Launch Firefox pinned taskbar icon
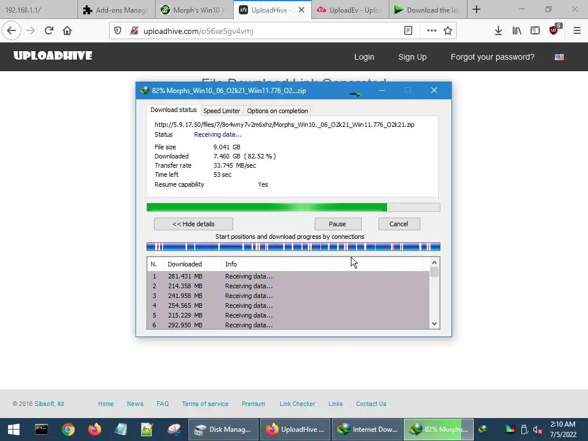This screenshot has width=588, height=441. pos(95,430)
